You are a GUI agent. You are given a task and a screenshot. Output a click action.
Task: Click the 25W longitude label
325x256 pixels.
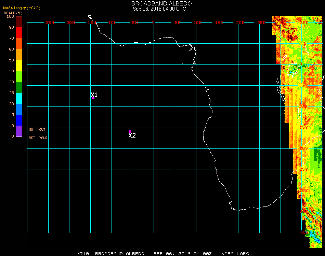tap(50, 23)
